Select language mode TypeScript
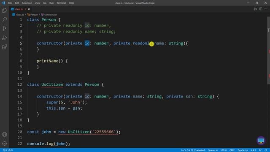Viewport: 270px width, 152px height. point(243,150)
